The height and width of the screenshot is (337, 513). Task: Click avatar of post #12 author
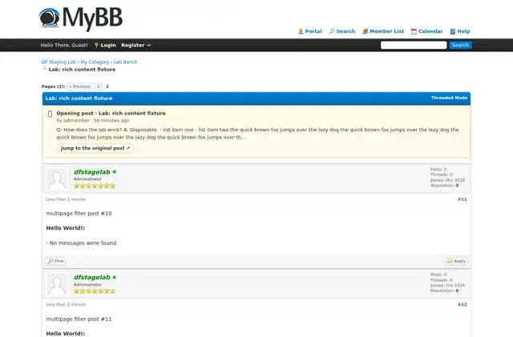coord(57,283)
